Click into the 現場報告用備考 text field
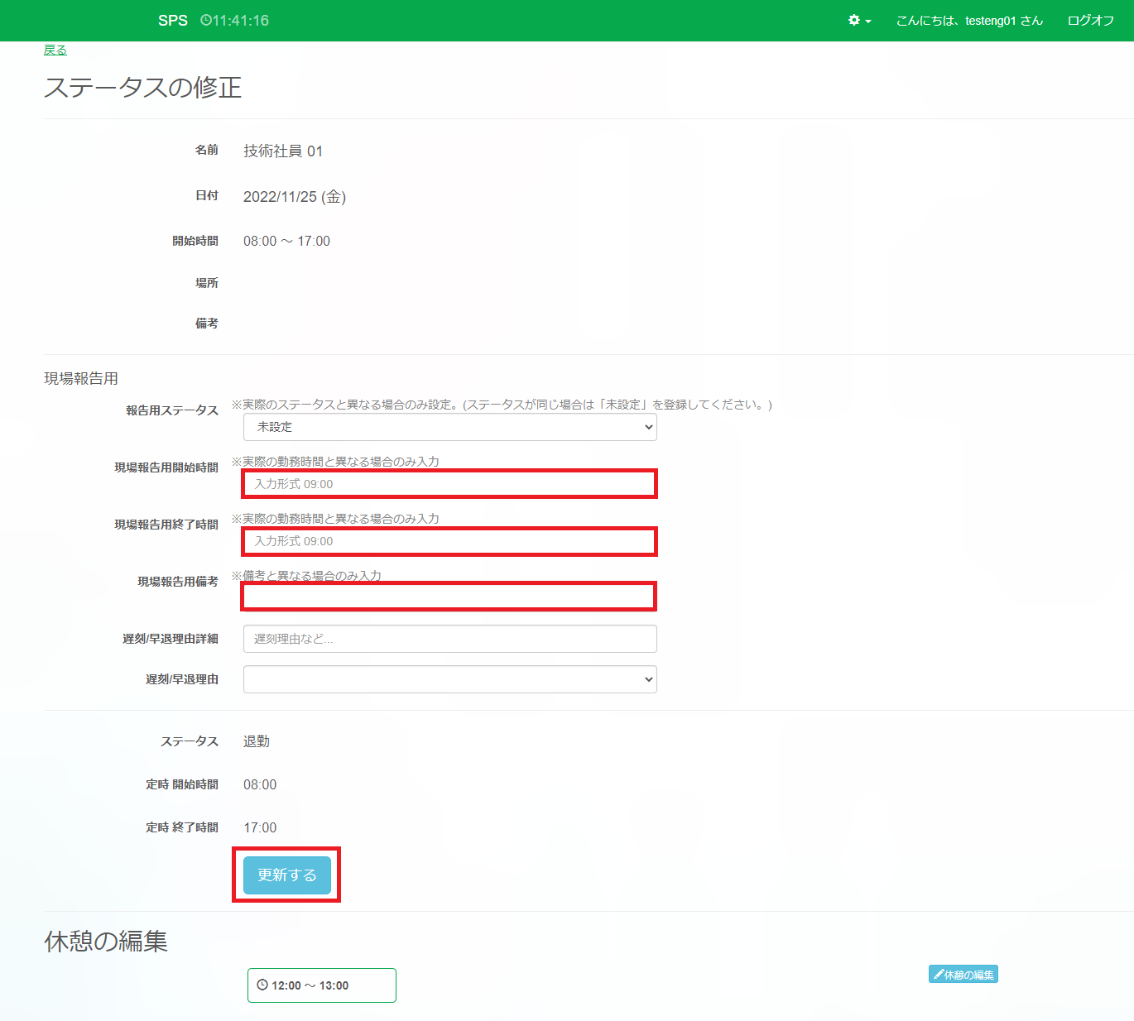Image resolution: width=1134 pixels, height=1021 pixels. point(449,597)
